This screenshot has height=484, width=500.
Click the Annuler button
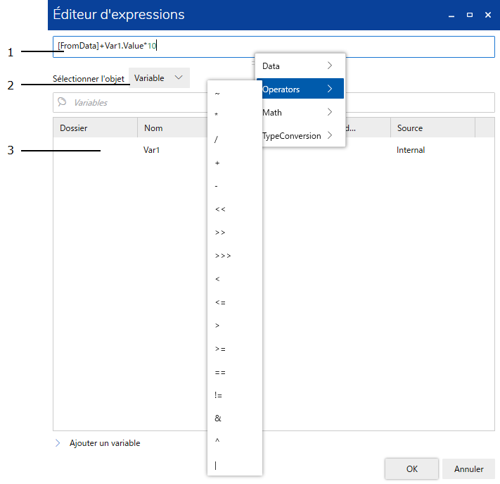point(468,469)
